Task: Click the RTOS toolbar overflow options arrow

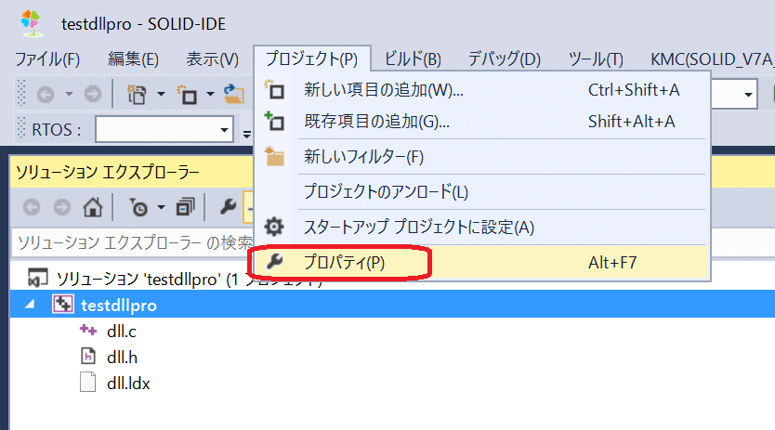Action: (x=247, y=134)
